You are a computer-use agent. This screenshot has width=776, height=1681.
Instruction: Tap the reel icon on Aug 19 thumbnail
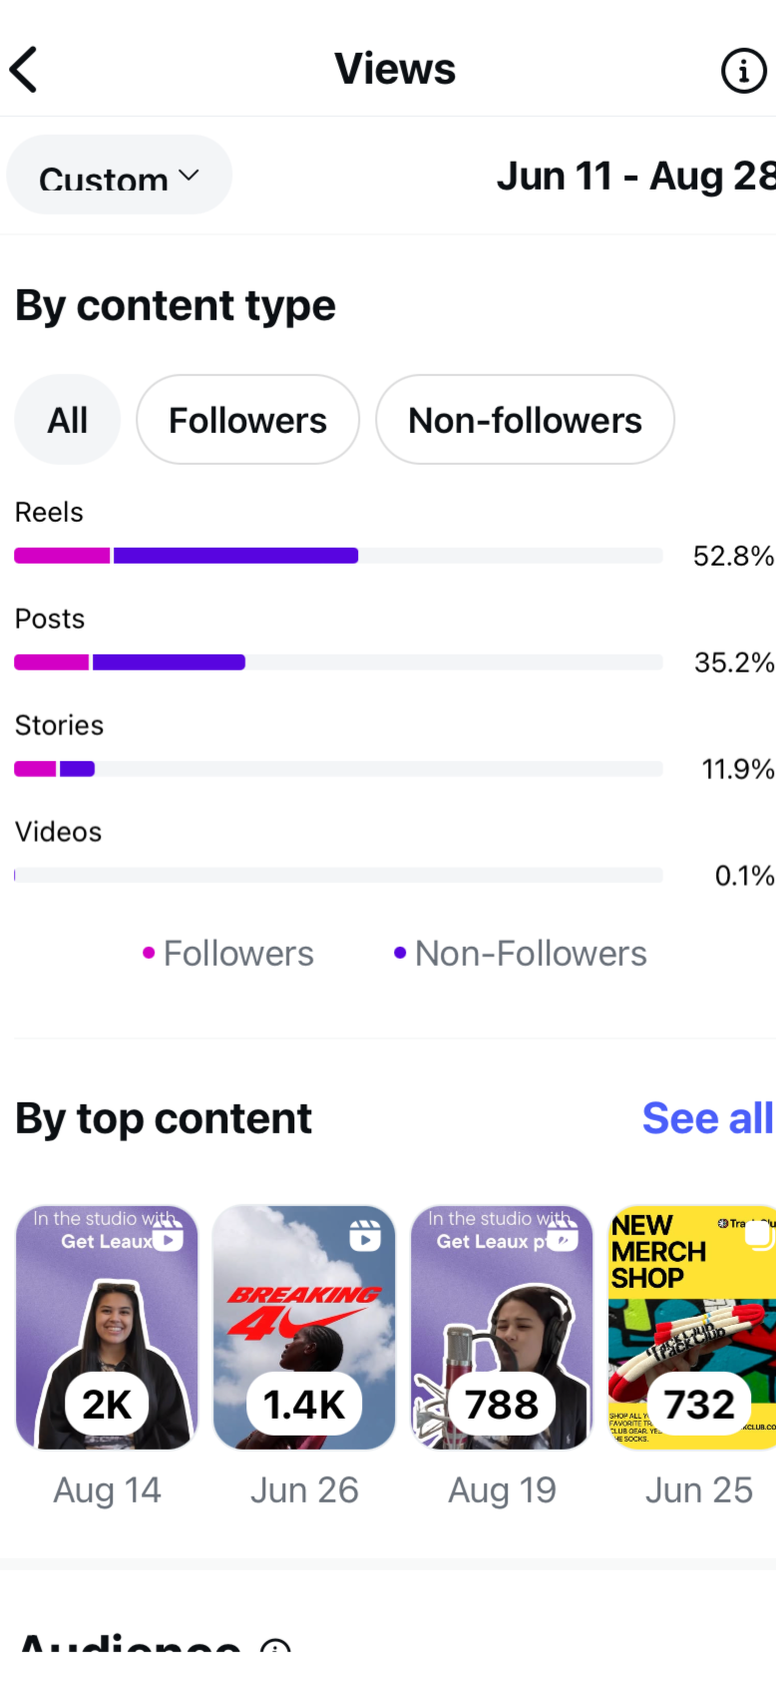click(563, 1236)
